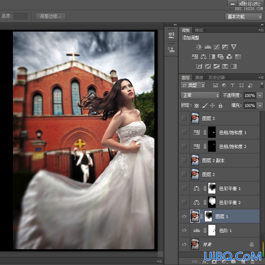Open 填充 slider arrow
Image resolution: width=265 pixels, height=265 pixels.
point(260,106)
